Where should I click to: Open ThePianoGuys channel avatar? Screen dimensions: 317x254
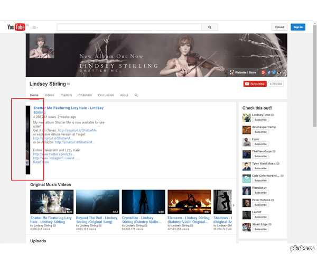(247, 154)
